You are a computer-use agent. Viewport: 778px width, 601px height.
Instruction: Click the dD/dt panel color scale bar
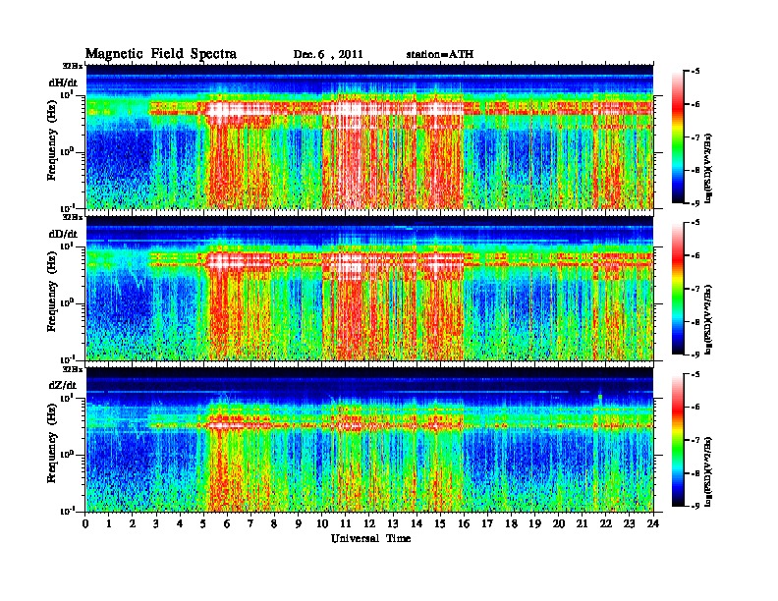click(x=678, y=289)
